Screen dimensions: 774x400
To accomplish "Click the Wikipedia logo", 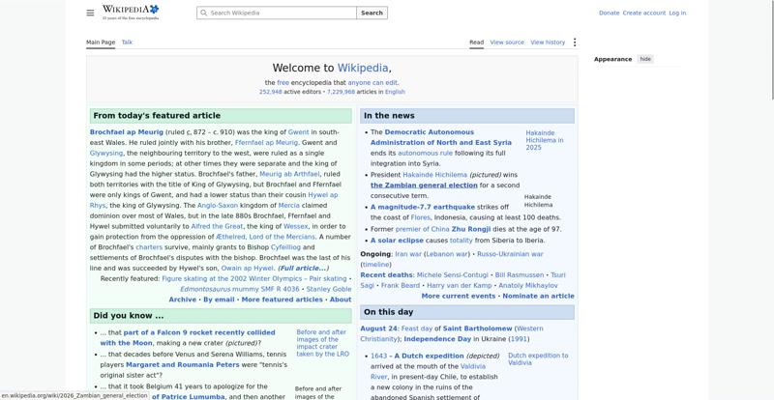I will coord(131,13).
